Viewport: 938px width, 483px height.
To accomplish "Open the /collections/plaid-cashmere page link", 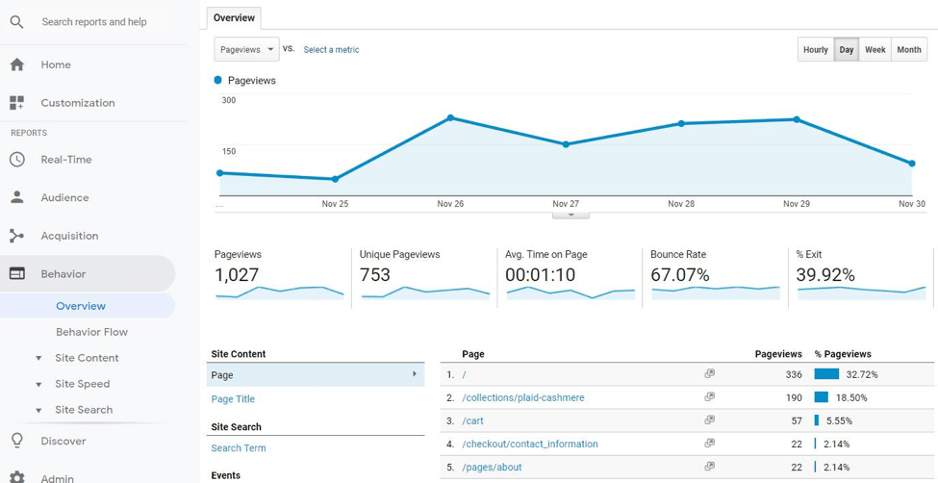I will (522, 397).
